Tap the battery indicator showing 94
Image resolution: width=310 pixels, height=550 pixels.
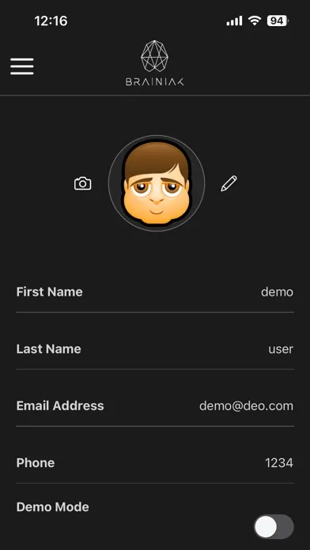(x=278, y=21)
